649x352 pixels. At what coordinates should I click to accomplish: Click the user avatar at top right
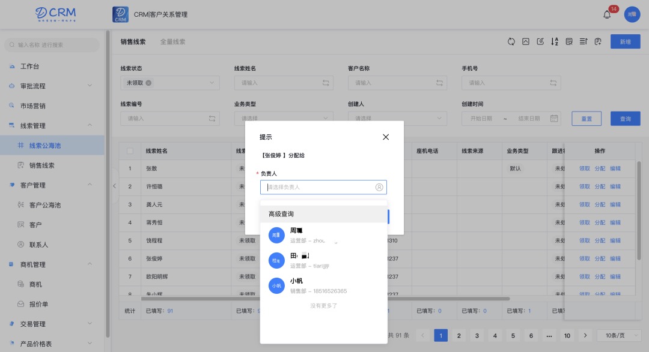pyautogui.click(x=632, y=14)
